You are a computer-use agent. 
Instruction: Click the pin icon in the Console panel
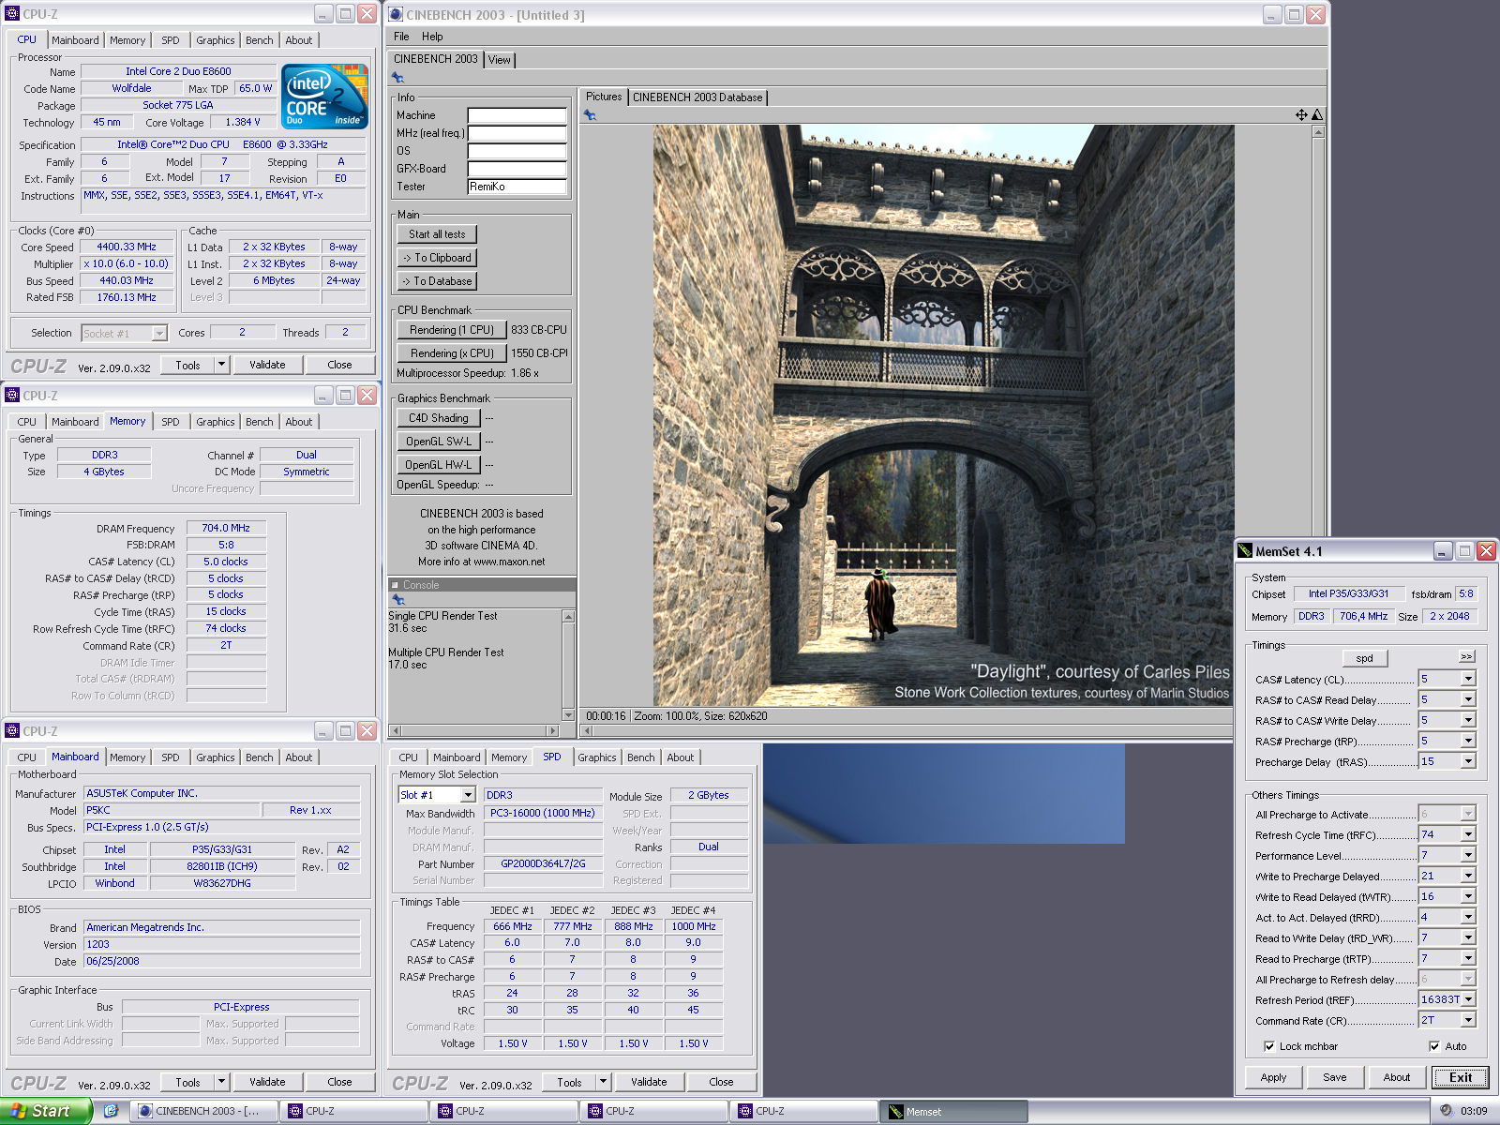[x=398, y=600]
